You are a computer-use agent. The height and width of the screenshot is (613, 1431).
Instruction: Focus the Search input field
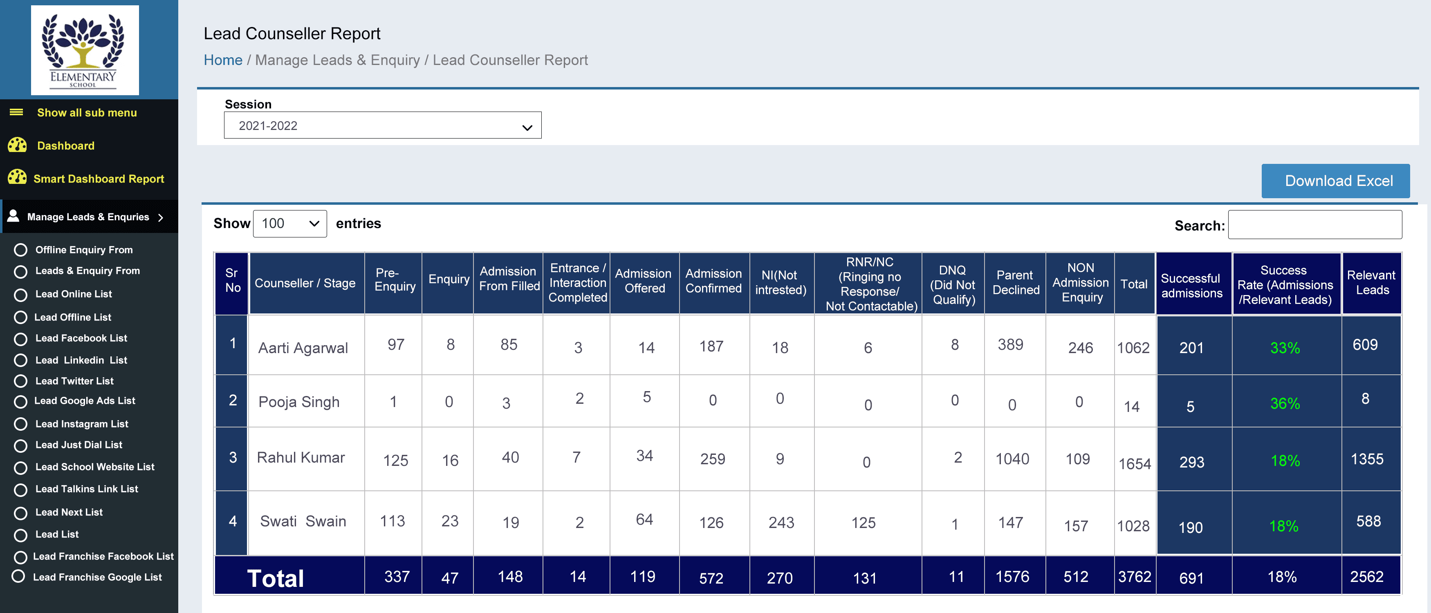pyautogui.click(x=1314, y=225)
